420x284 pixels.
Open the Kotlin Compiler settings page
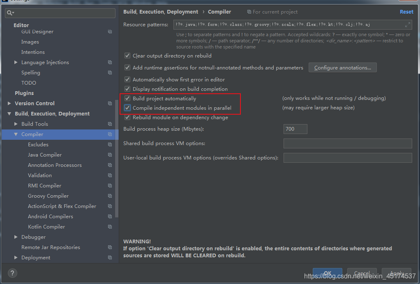click(46, 226)
